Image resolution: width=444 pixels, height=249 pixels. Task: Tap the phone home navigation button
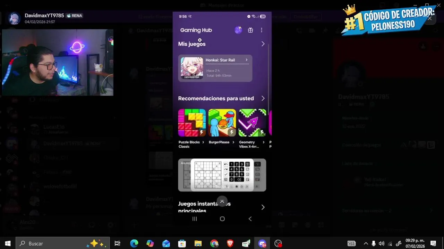(x=222, y=219)
